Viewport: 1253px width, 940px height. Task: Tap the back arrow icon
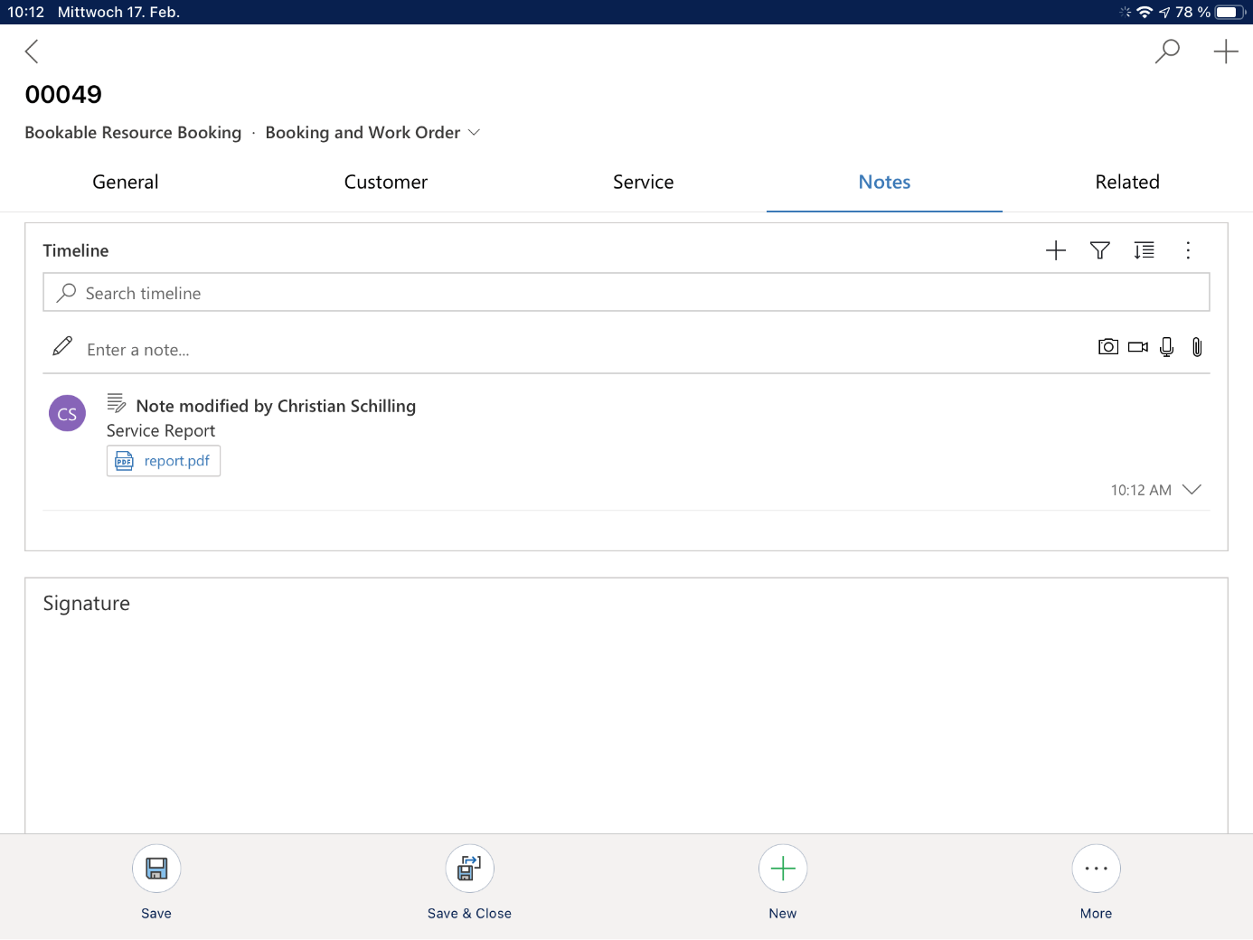click(x=32, y=52)
